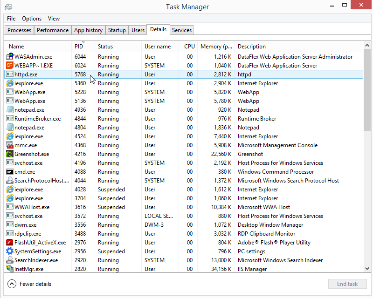The image size is (373, 298).
Task: Switch to the Startup tab
Action: pyautogui.click(x=117, y=30)
